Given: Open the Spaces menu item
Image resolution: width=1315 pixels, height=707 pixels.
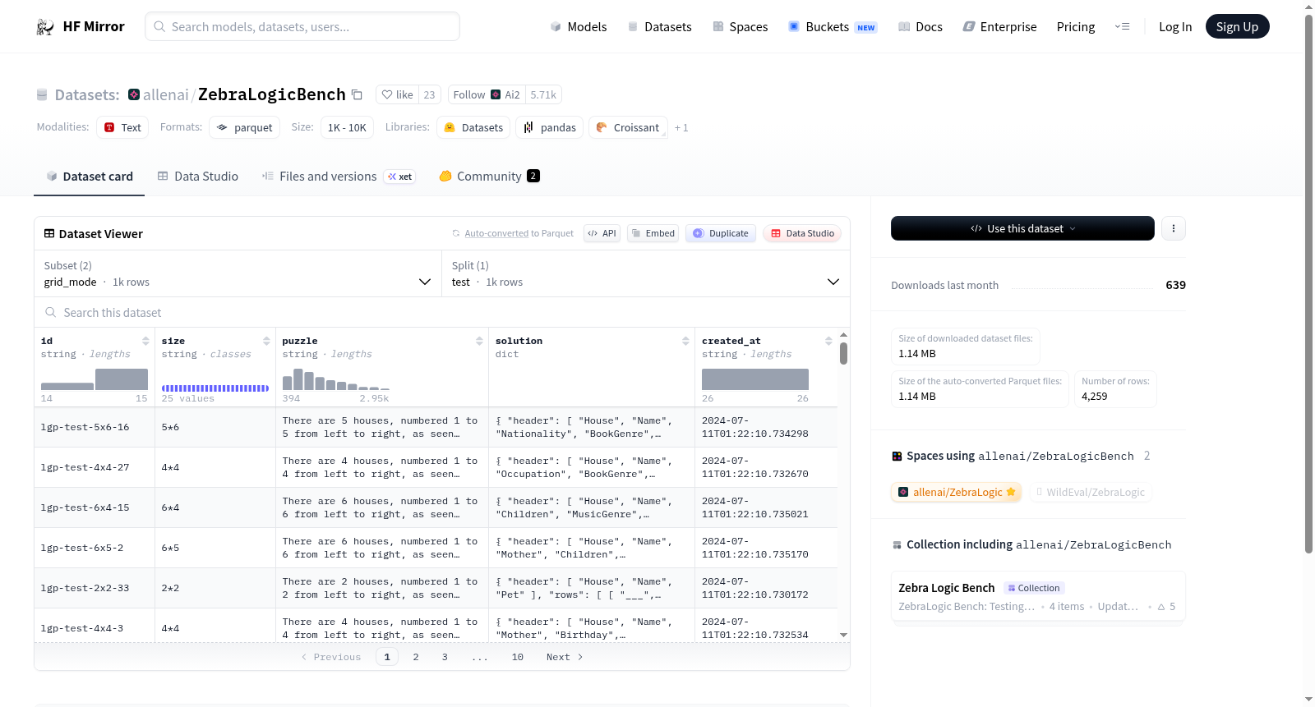Looking at the screenshot, I should (x=741, y=27).
